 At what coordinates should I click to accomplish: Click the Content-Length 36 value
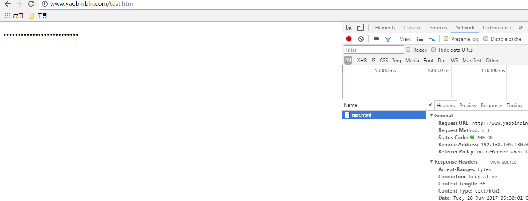pyautogui.click(x=482, y=184)
